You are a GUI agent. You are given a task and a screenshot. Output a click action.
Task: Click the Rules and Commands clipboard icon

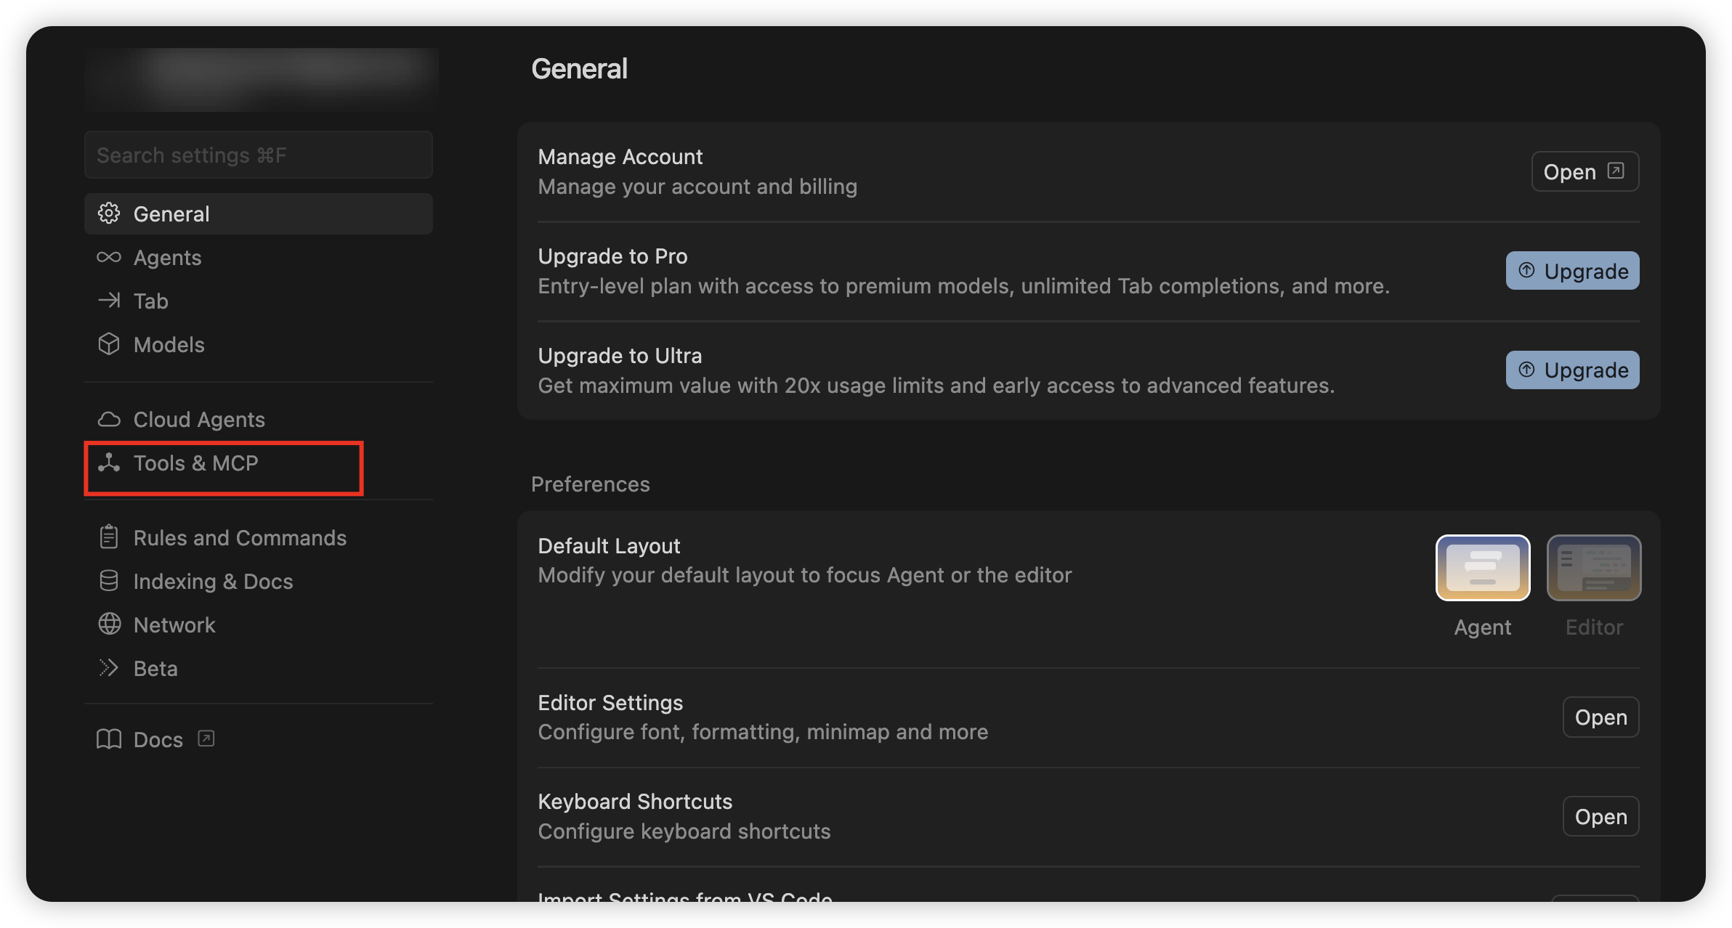pyautogui.click(x=109, y=537)
